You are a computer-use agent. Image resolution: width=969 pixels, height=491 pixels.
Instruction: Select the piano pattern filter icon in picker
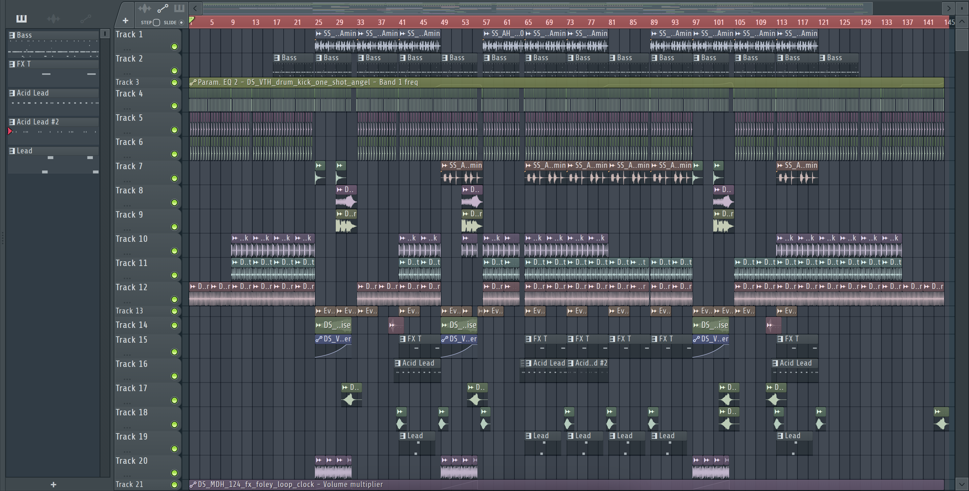pos(22,18)
